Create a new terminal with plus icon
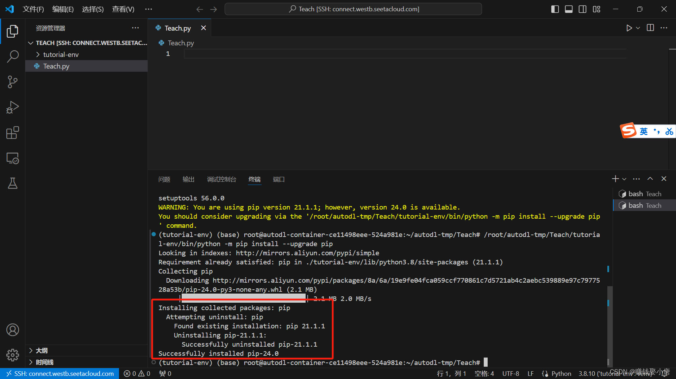This screenshot has width=676, height=379. point(615,179)
